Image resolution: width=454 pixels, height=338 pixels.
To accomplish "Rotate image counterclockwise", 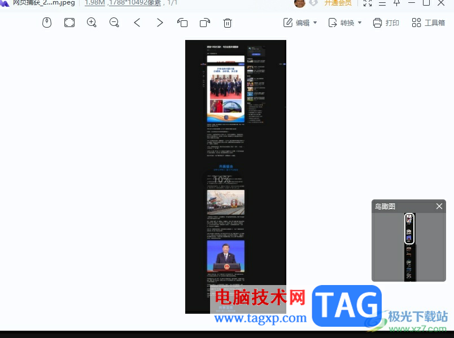I will pos(182,23).
